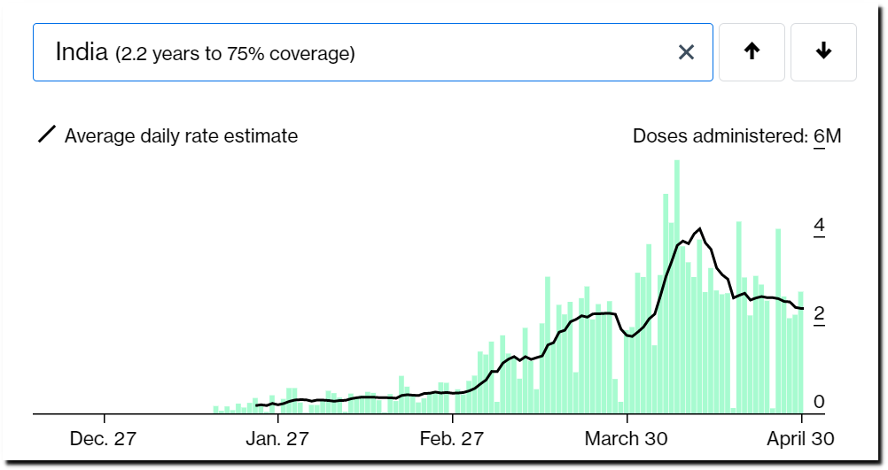Focus the India country search field
The width and height of the screenshot is (888, 470).
click(x=372, y=52)
